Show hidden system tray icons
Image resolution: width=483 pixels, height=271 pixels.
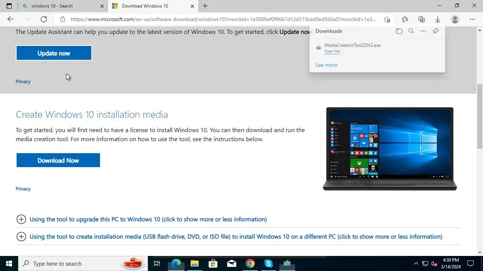[416, 263]
